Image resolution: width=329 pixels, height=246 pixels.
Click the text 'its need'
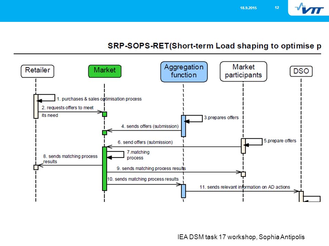pyautogui.click(x=50, y=115)
